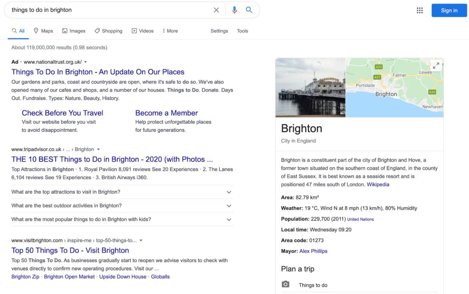Switch to the Videos tab

(142, 31)
